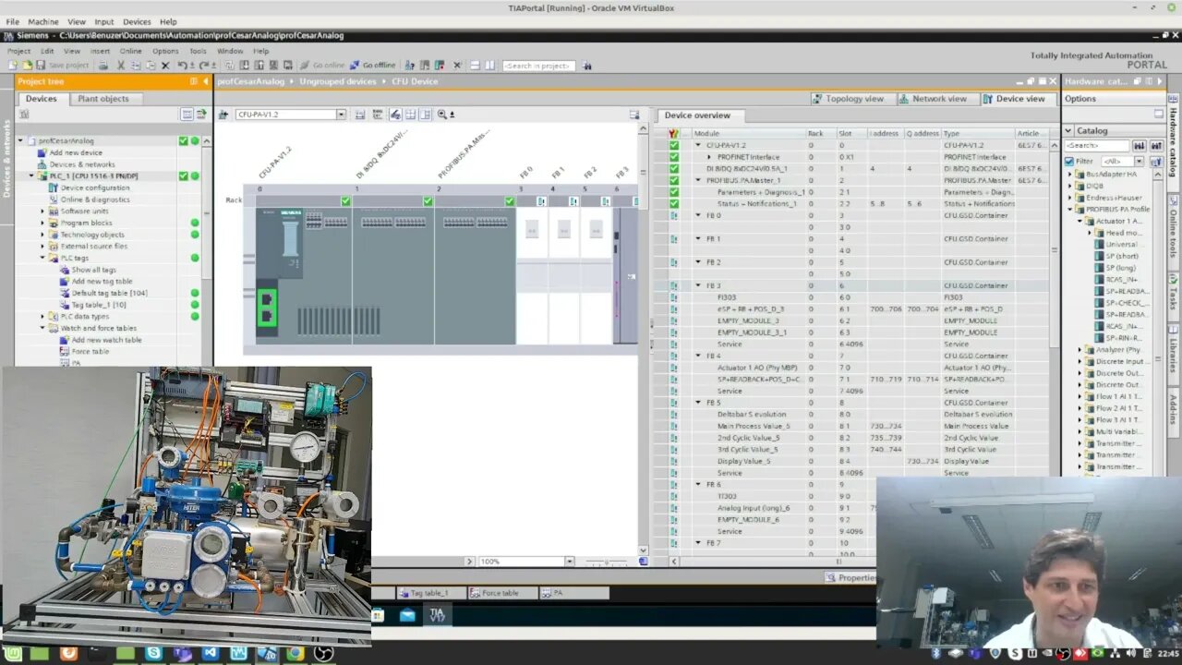Toggle the Catalog Filter checkbox
Image resolution: width=1182 pixels, height=665 pixels.
click(x=1069, y=161)
